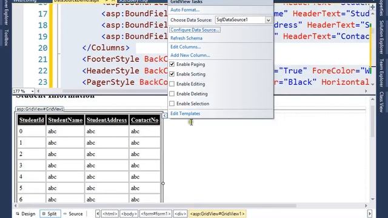This screenshot has height=218, width=388.
Task: Sort by ContactNo column header
Action: click(144, 120)
